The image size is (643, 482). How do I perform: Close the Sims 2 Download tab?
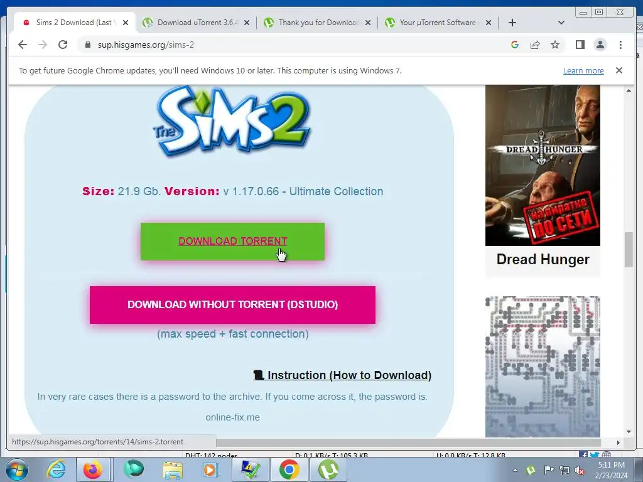coord(126,23)
